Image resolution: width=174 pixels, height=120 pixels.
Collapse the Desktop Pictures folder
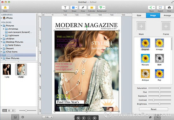(1, 42)
